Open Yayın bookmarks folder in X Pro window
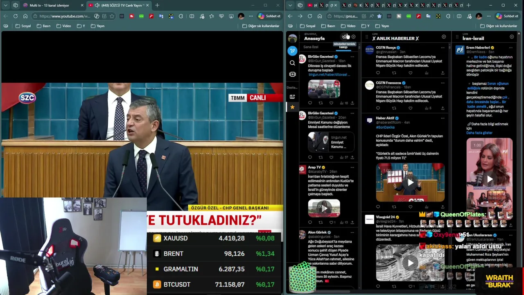The width and height of the screenshot is (524, 295). coord(382,26)
